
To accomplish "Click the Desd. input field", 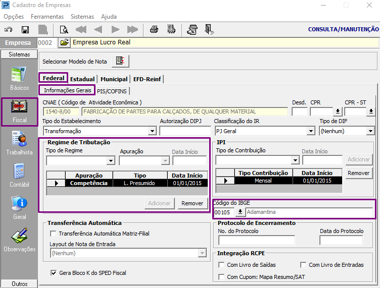I will (x=300, y=111).
